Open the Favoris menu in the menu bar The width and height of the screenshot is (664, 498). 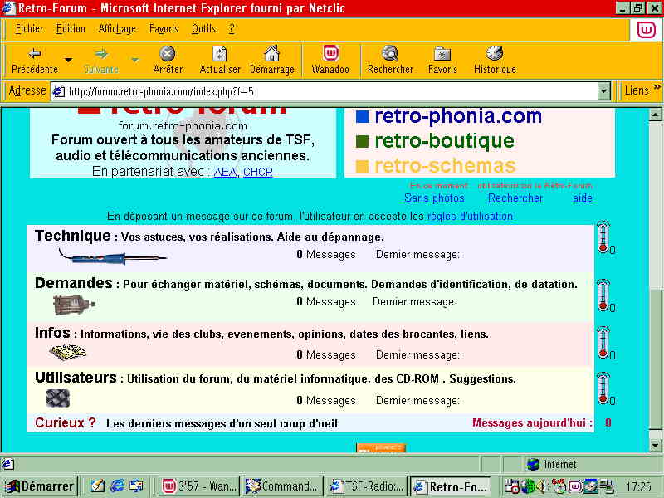[164, 29]
